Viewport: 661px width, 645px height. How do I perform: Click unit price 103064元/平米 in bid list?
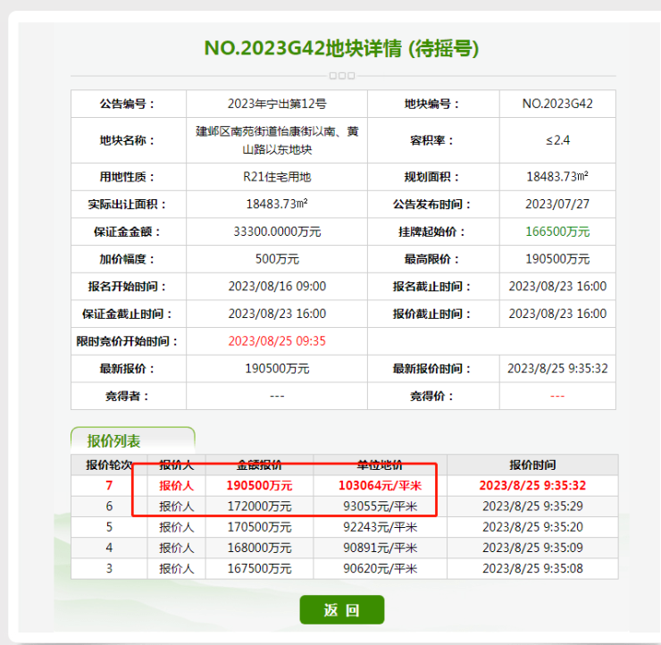380,486
